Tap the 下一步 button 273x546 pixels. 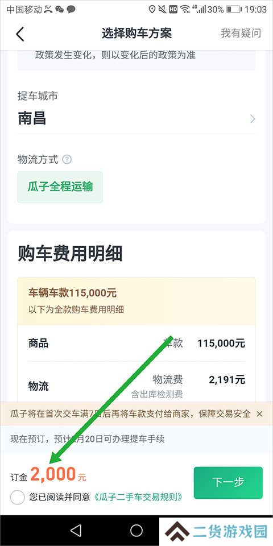228,482
